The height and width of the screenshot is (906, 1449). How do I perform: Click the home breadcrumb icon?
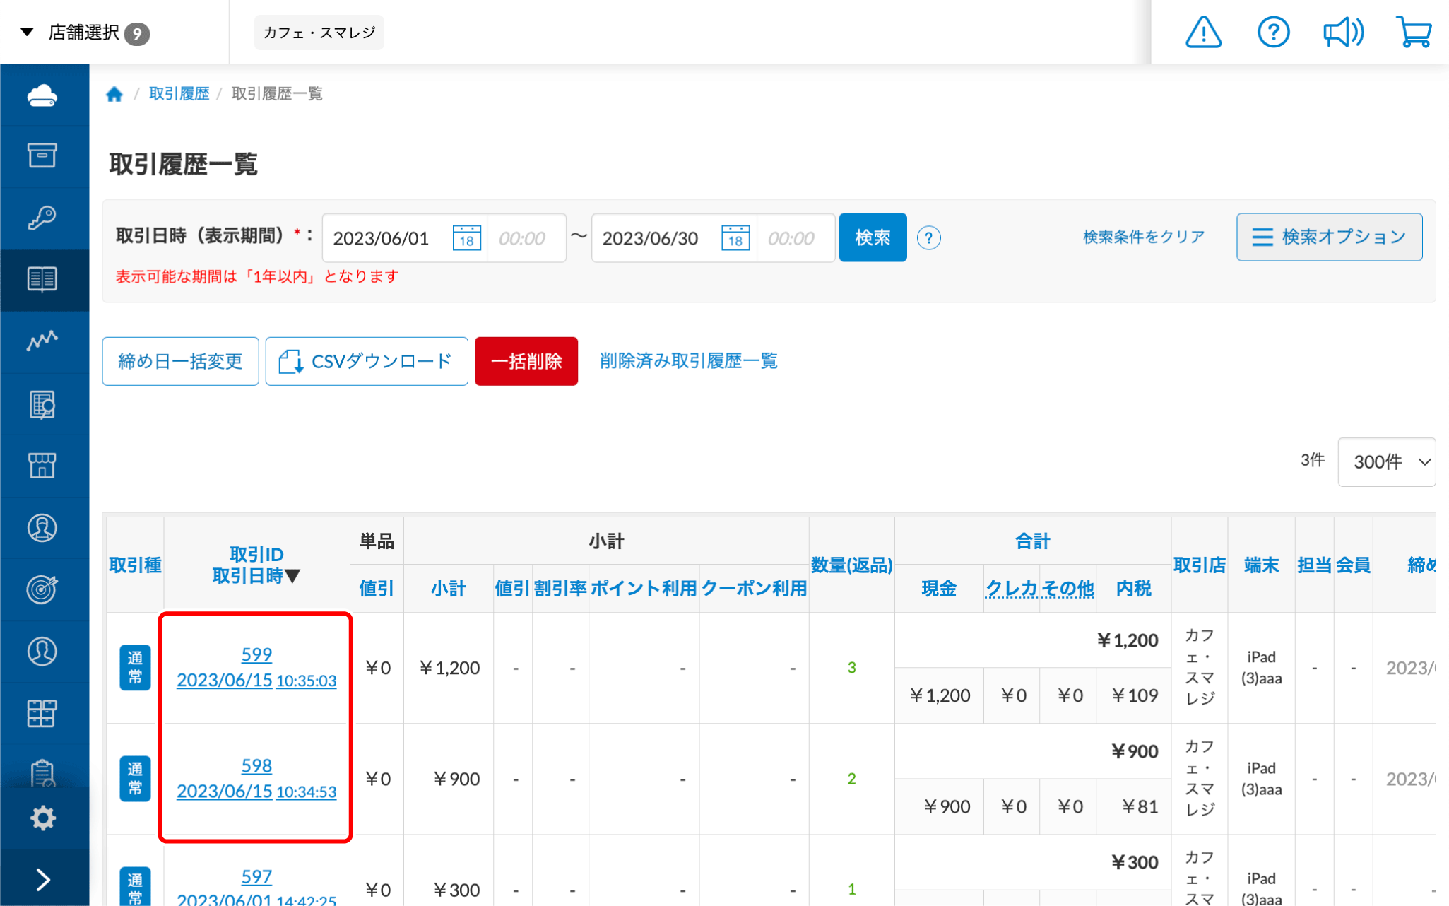(x=114, y=94)
